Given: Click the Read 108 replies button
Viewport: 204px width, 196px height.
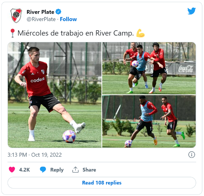Looking at the screenshot, I should coord(102,183).
